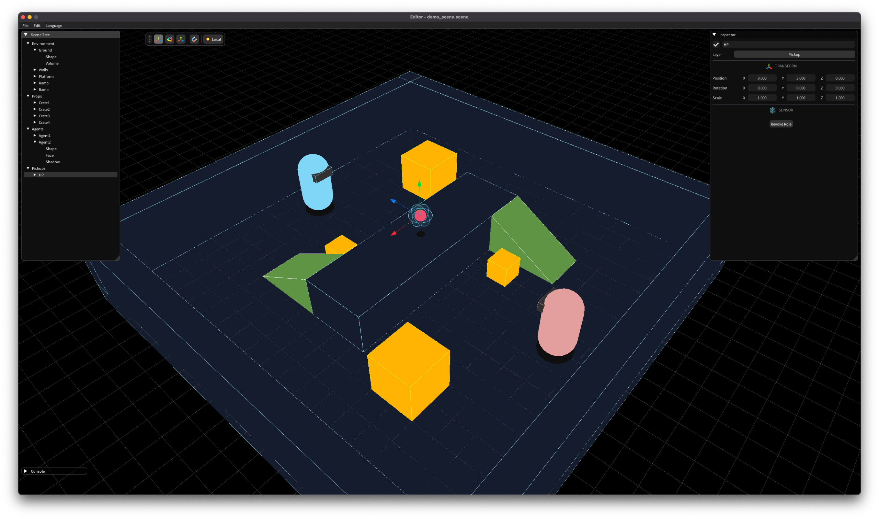
Task: Click the three-dot toolbar drag handle
Action: click(150, 39)
